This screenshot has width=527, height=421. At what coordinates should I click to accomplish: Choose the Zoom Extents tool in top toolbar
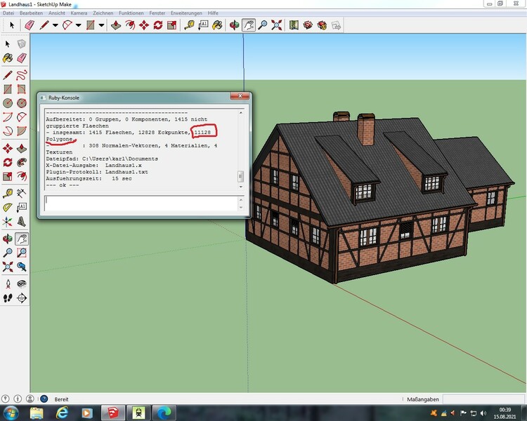pos(275,25)
